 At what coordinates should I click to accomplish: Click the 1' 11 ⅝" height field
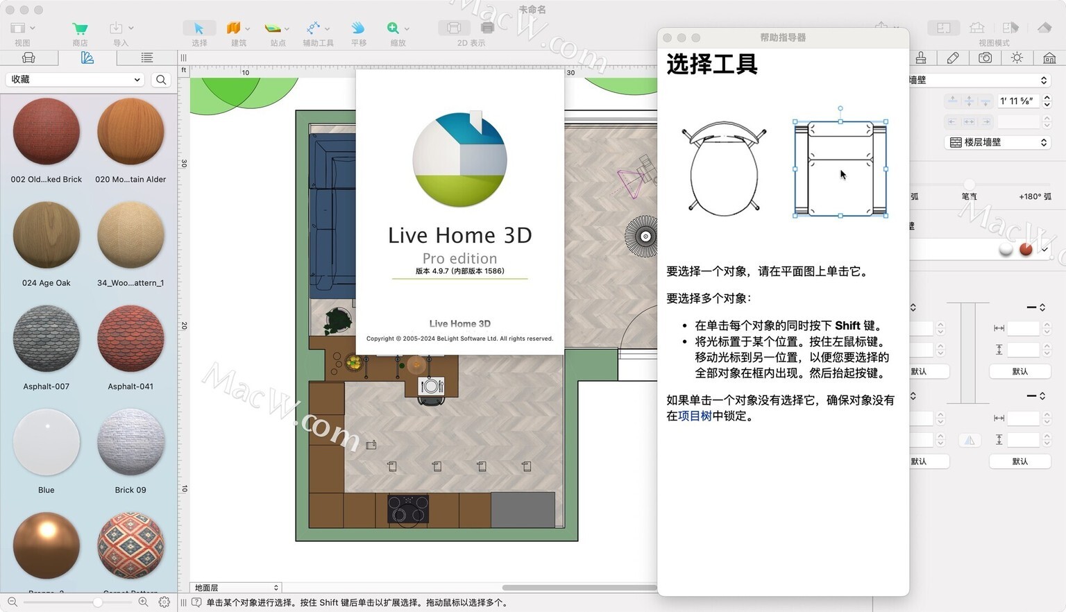click(1018, 101)
